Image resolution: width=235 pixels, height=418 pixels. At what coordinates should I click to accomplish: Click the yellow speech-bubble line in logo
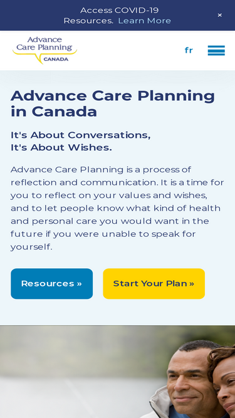click(x=44, y=55)
